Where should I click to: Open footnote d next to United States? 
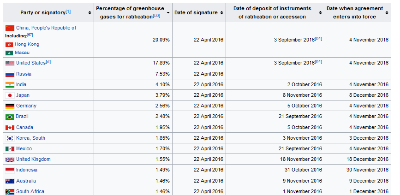[48, 62]
